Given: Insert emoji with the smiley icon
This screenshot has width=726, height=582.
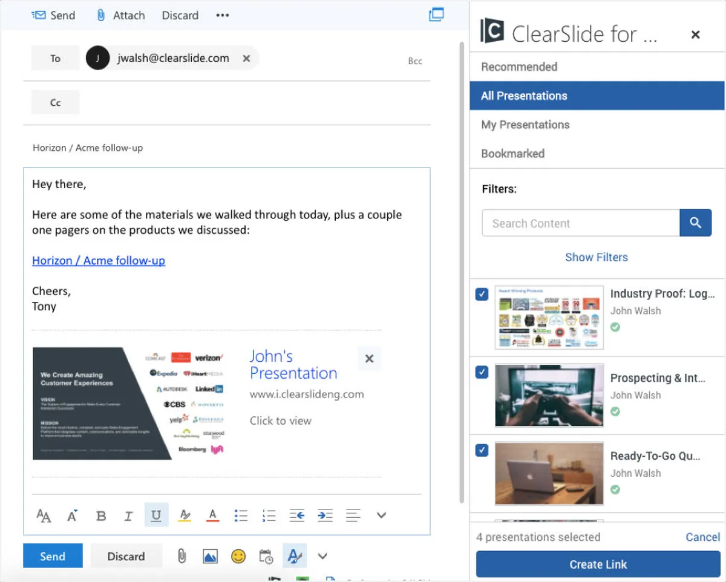Looking at the screenshot, I should 238,556.
